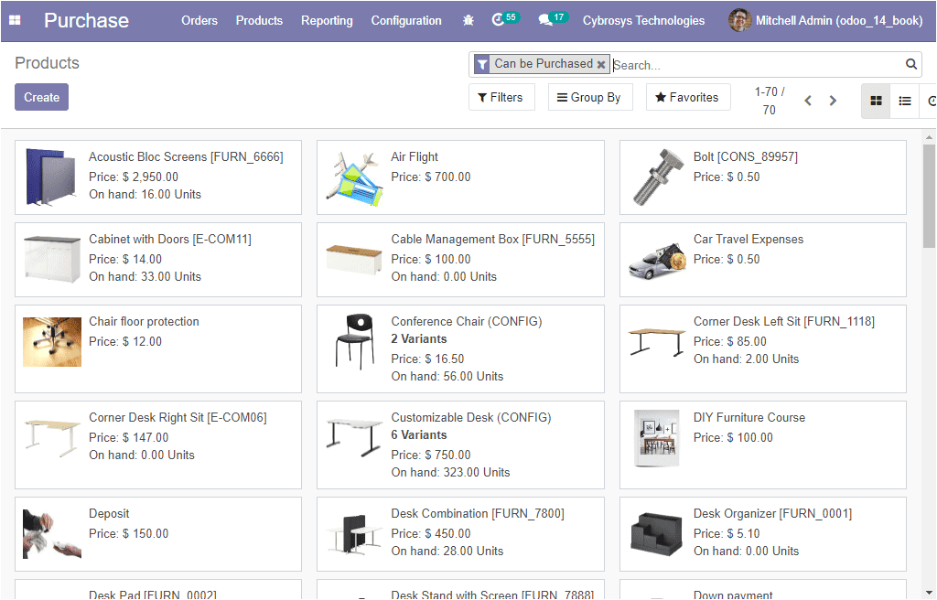Open Bolt product image
937x600 pixels.
(657, 177)
